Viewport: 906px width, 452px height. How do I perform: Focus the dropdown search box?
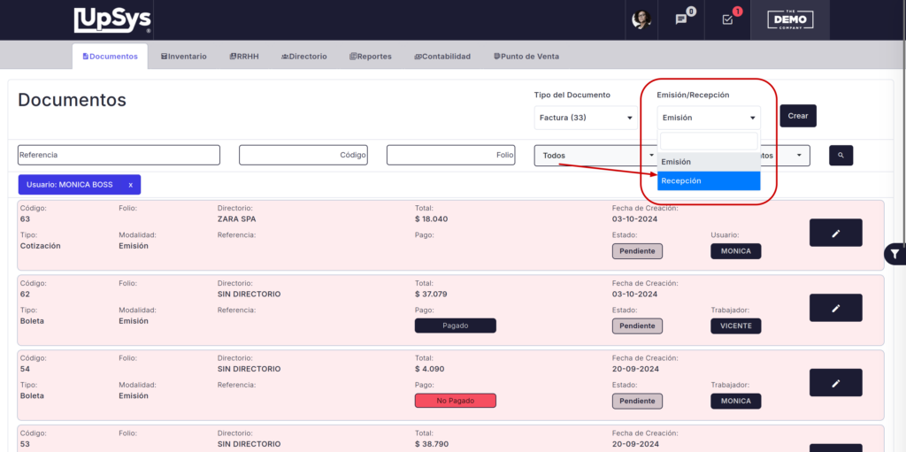click(x=709, y=141)
